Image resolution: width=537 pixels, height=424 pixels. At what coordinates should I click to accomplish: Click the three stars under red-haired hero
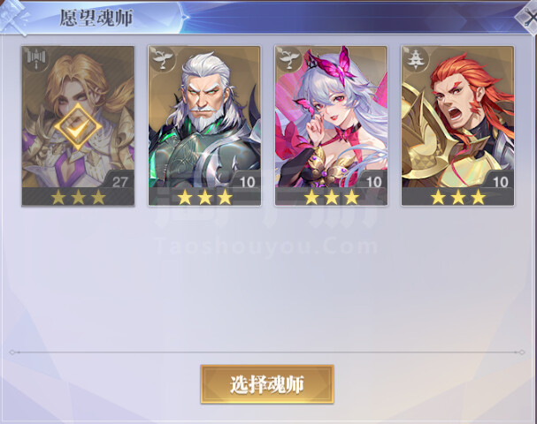click(x=458, y=197)
